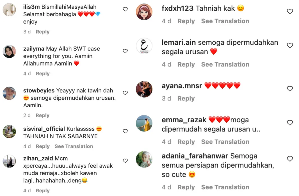Like zihan_zaid's comment
The image size is (299, 196).
[125, 161]
